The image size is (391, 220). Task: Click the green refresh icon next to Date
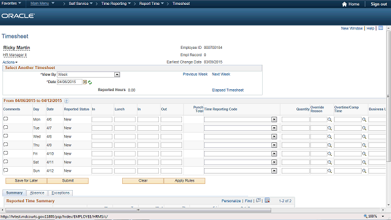pyautogui.click(x=90, y=82)
